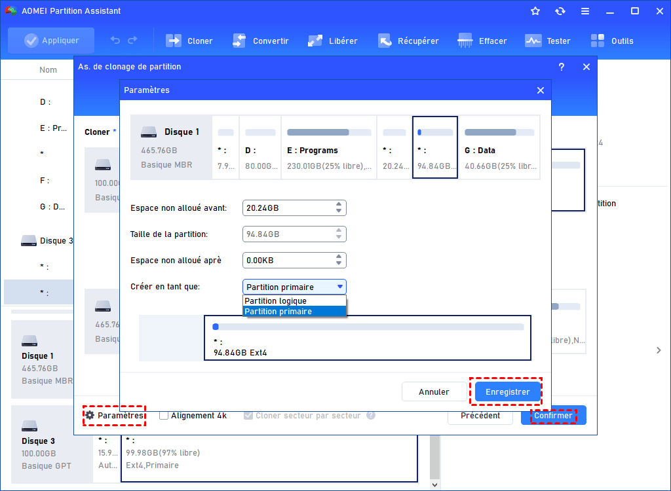
Task: Click the Espace non alloué avant field
Action: 294,208
